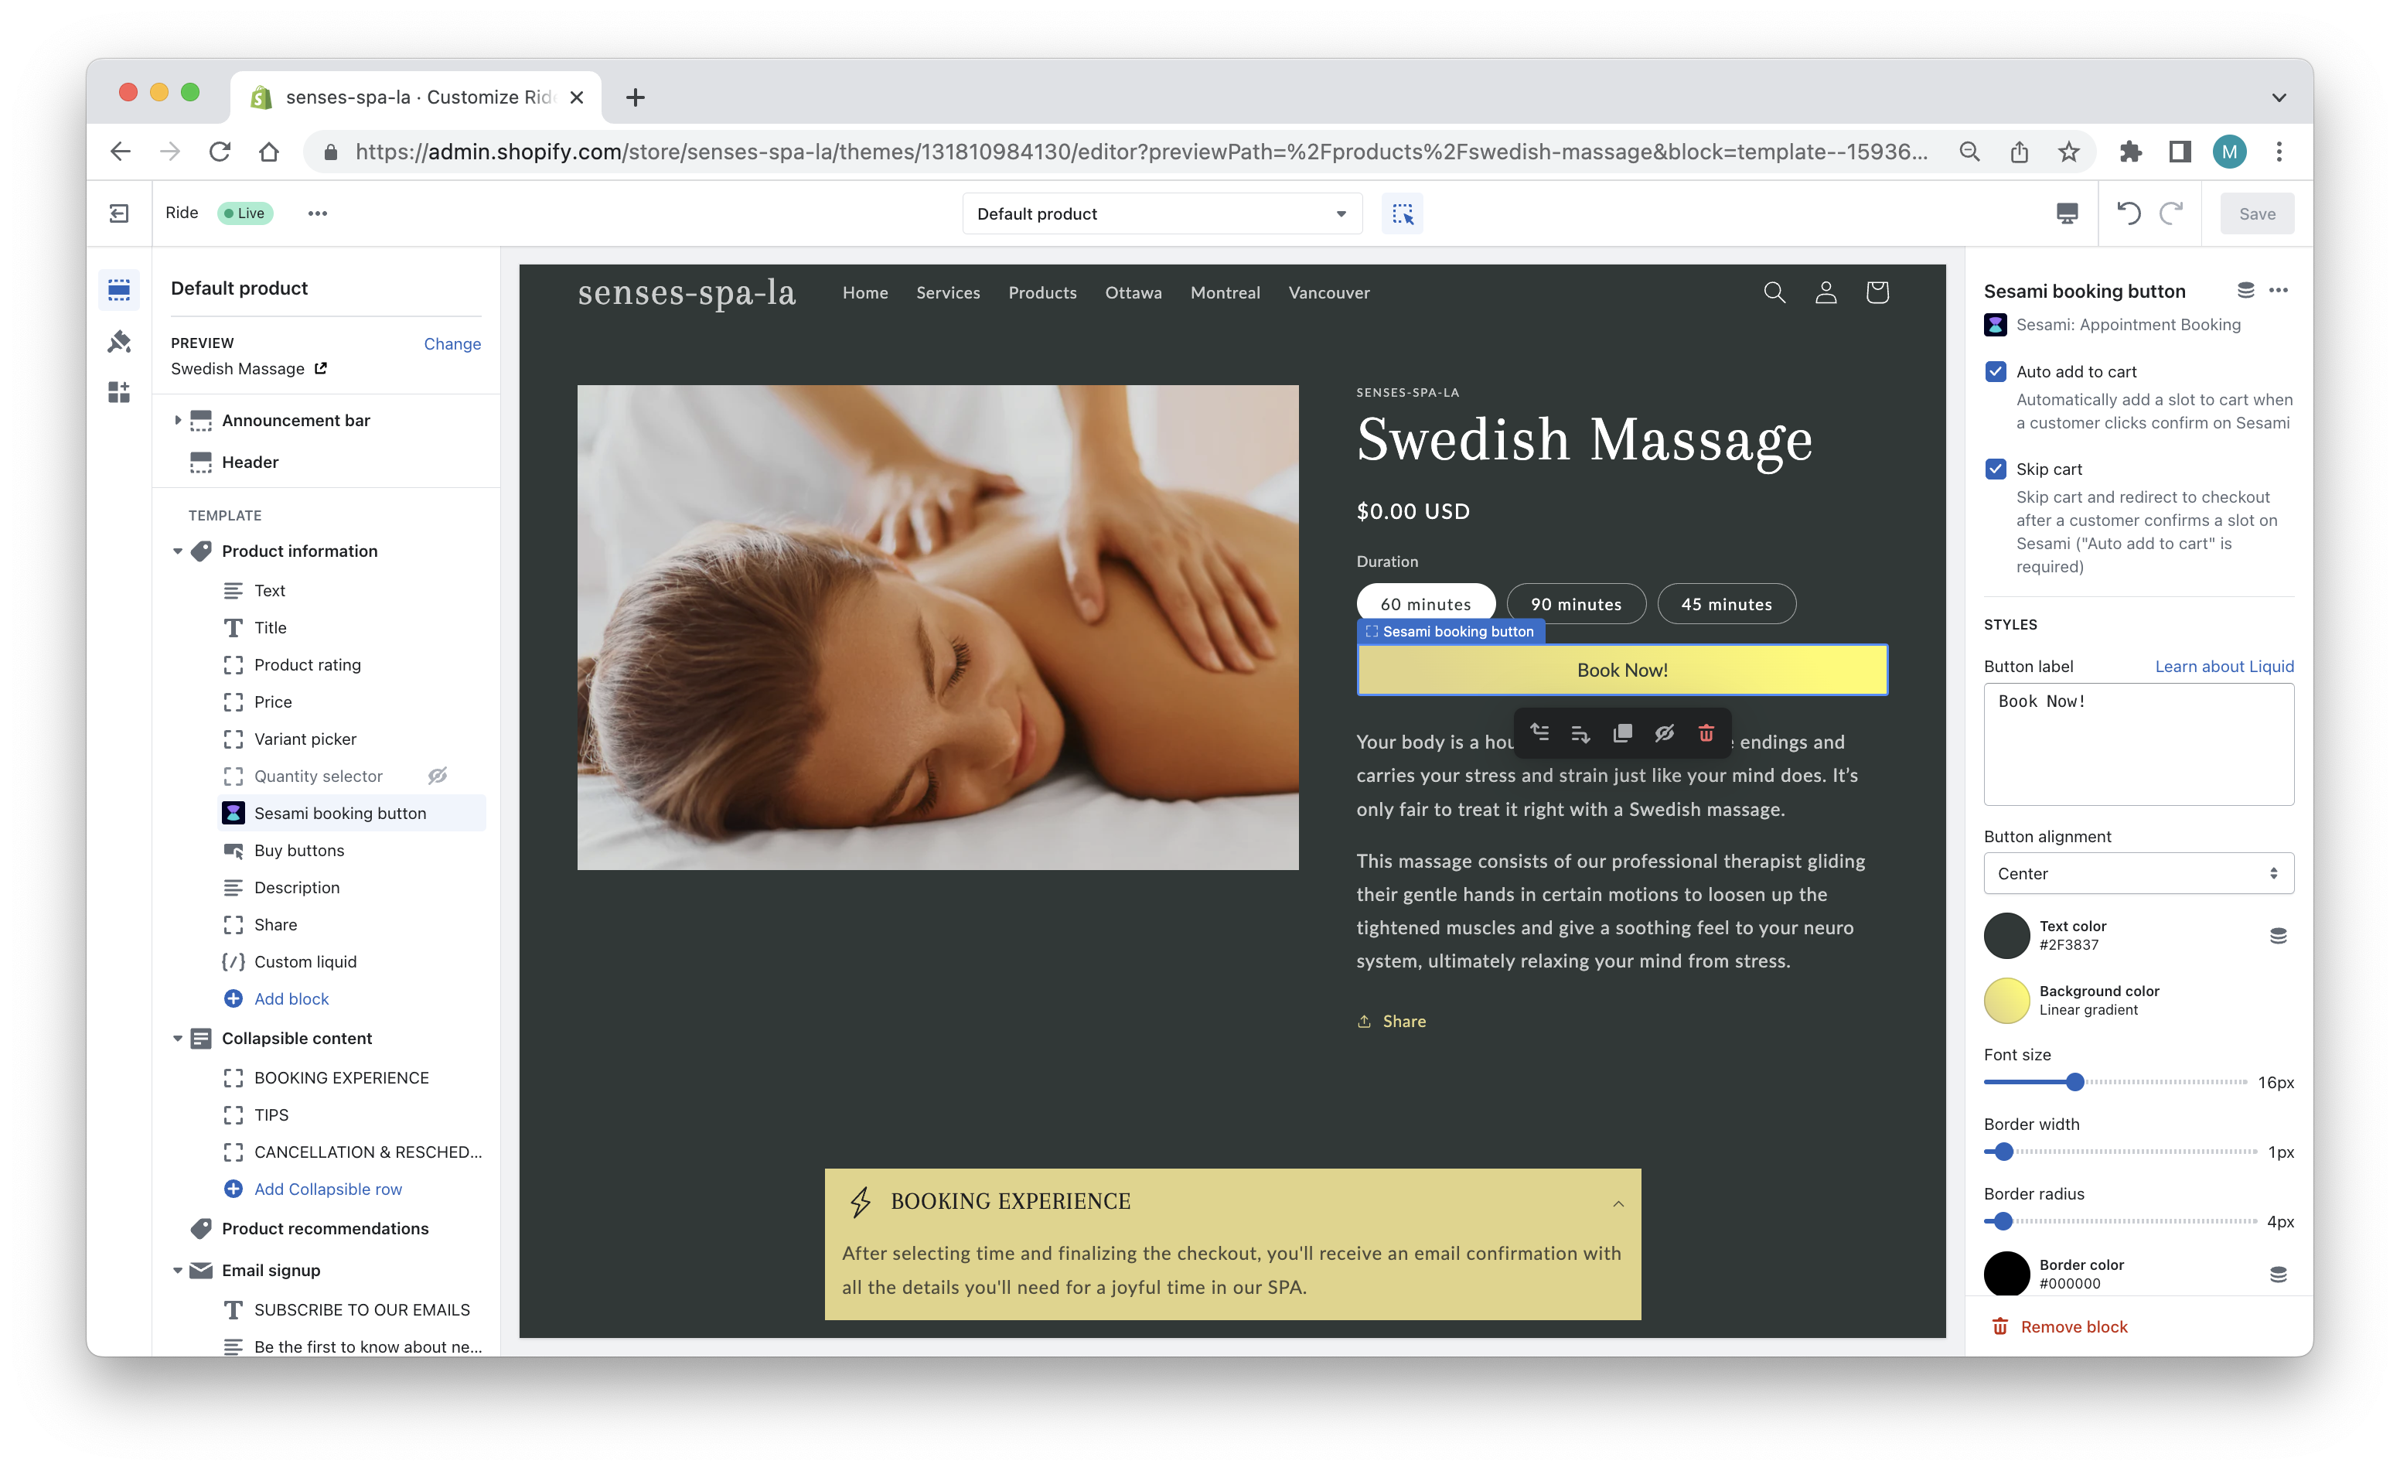The height and width of the screenshot is (1471, 2400).
Task: Move the Sesami block down
Action: (1581, 732)
